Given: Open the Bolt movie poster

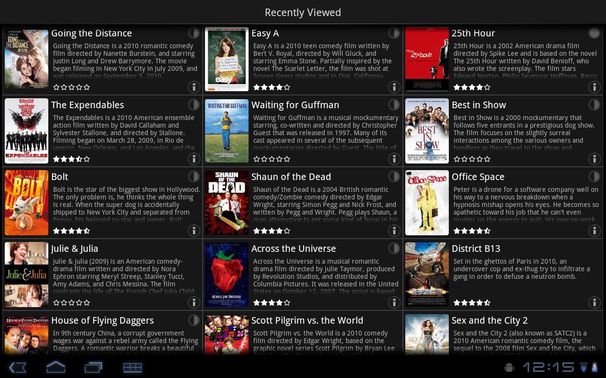Looking at the screenshot, I should [27, 203].
